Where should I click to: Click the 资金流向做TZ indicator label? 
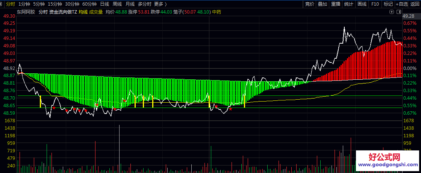63,12
